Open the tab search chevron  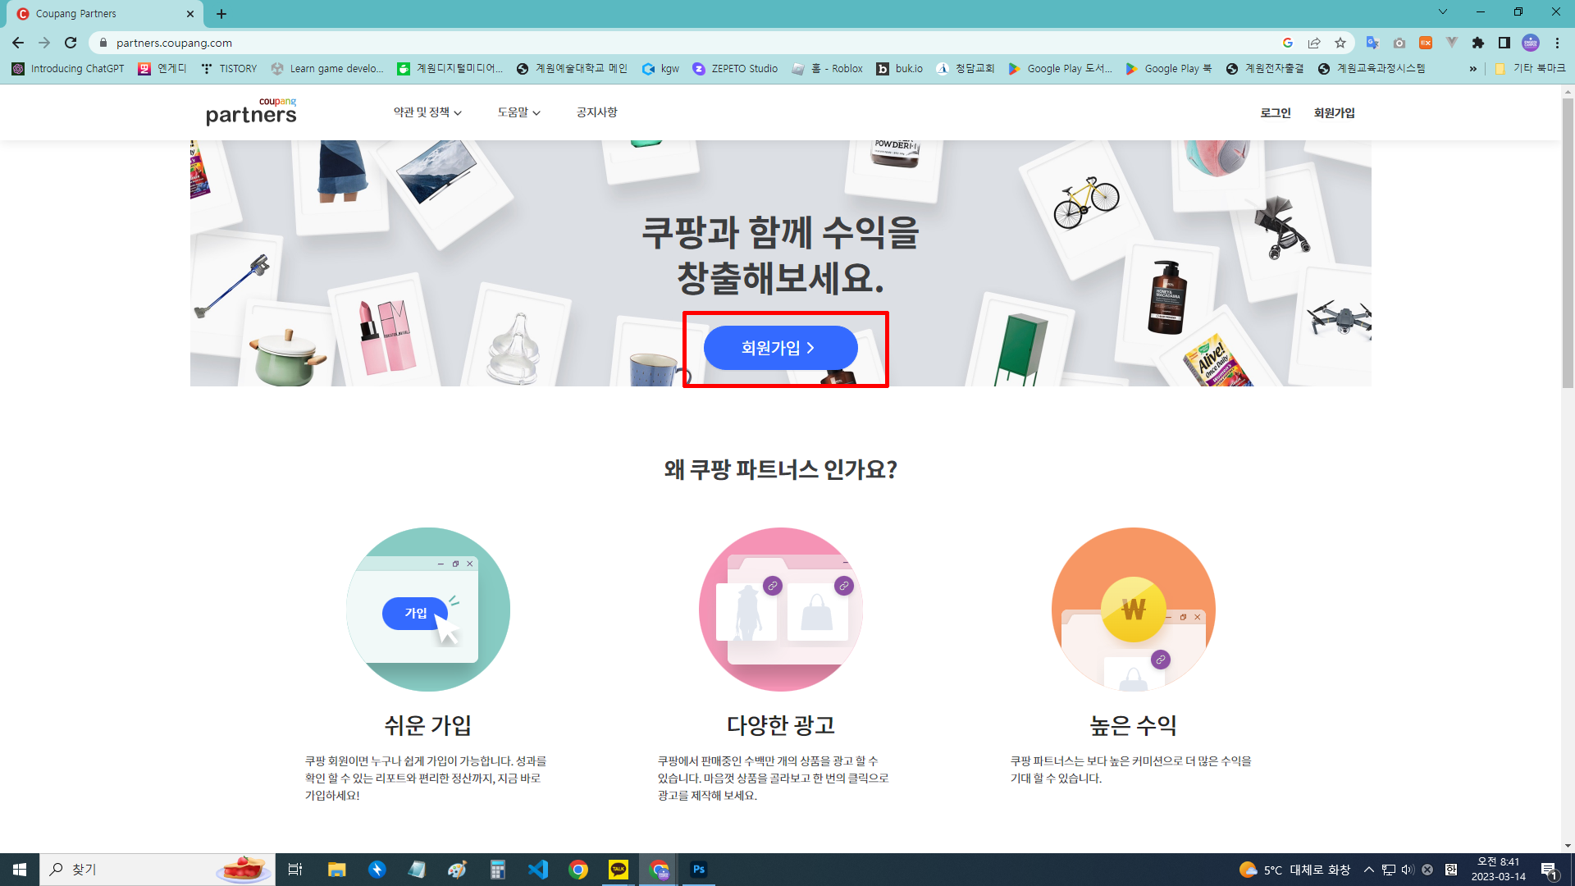pyautogui.click(x=1443, y=11)
